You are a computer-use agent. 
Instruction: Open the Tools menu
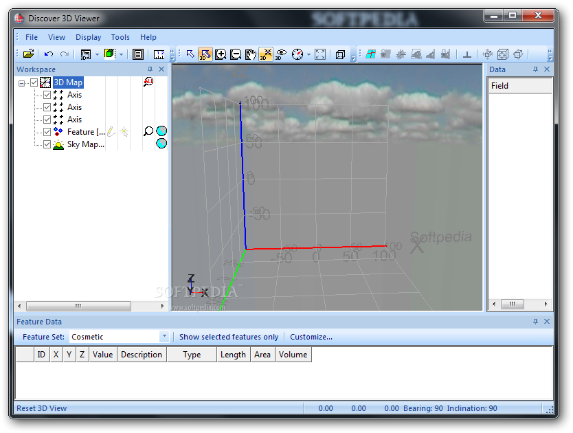pos(120,37)
